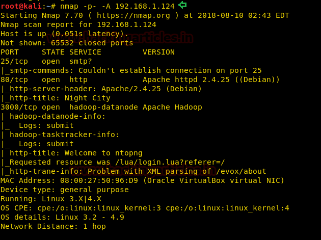Click the green arrow beside the nmap command
The image size is (321, 240).
coord(182,6)
